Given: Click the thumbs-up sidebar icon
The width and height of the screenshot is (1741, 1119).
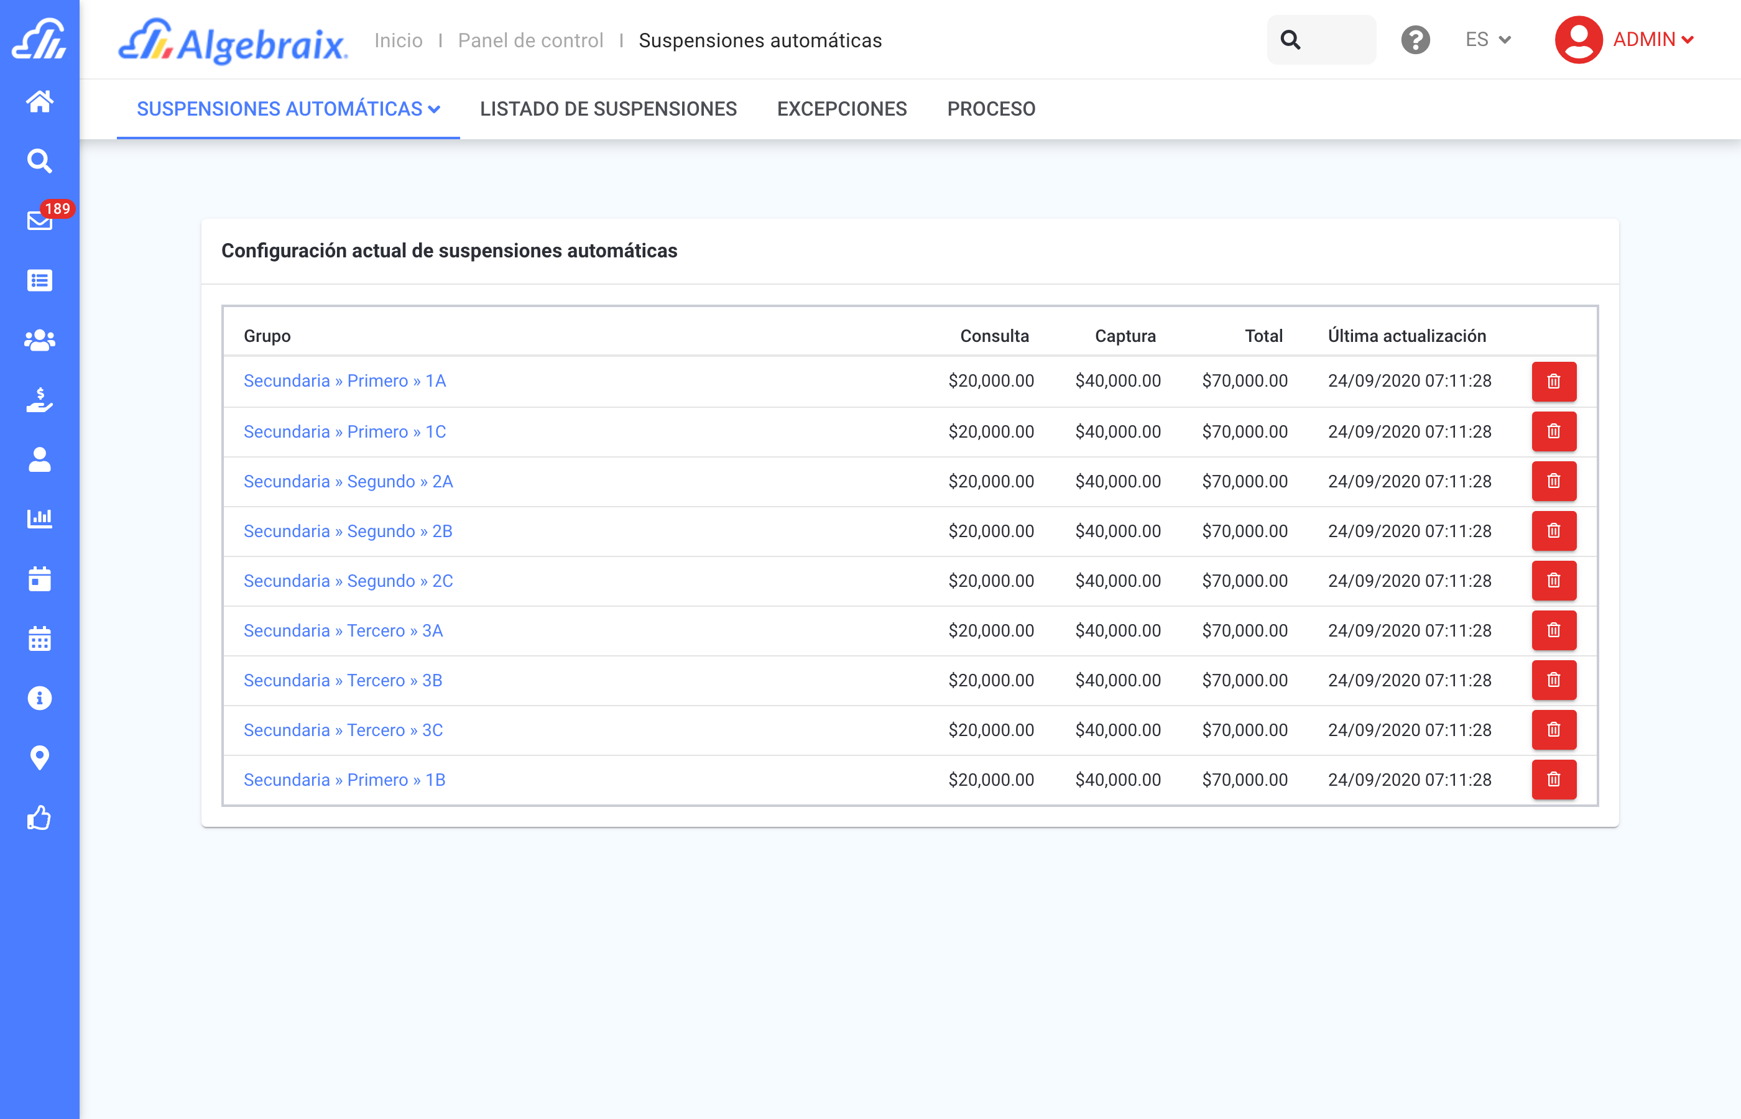Looking at the screenshot, I should (x=39, y=818).
